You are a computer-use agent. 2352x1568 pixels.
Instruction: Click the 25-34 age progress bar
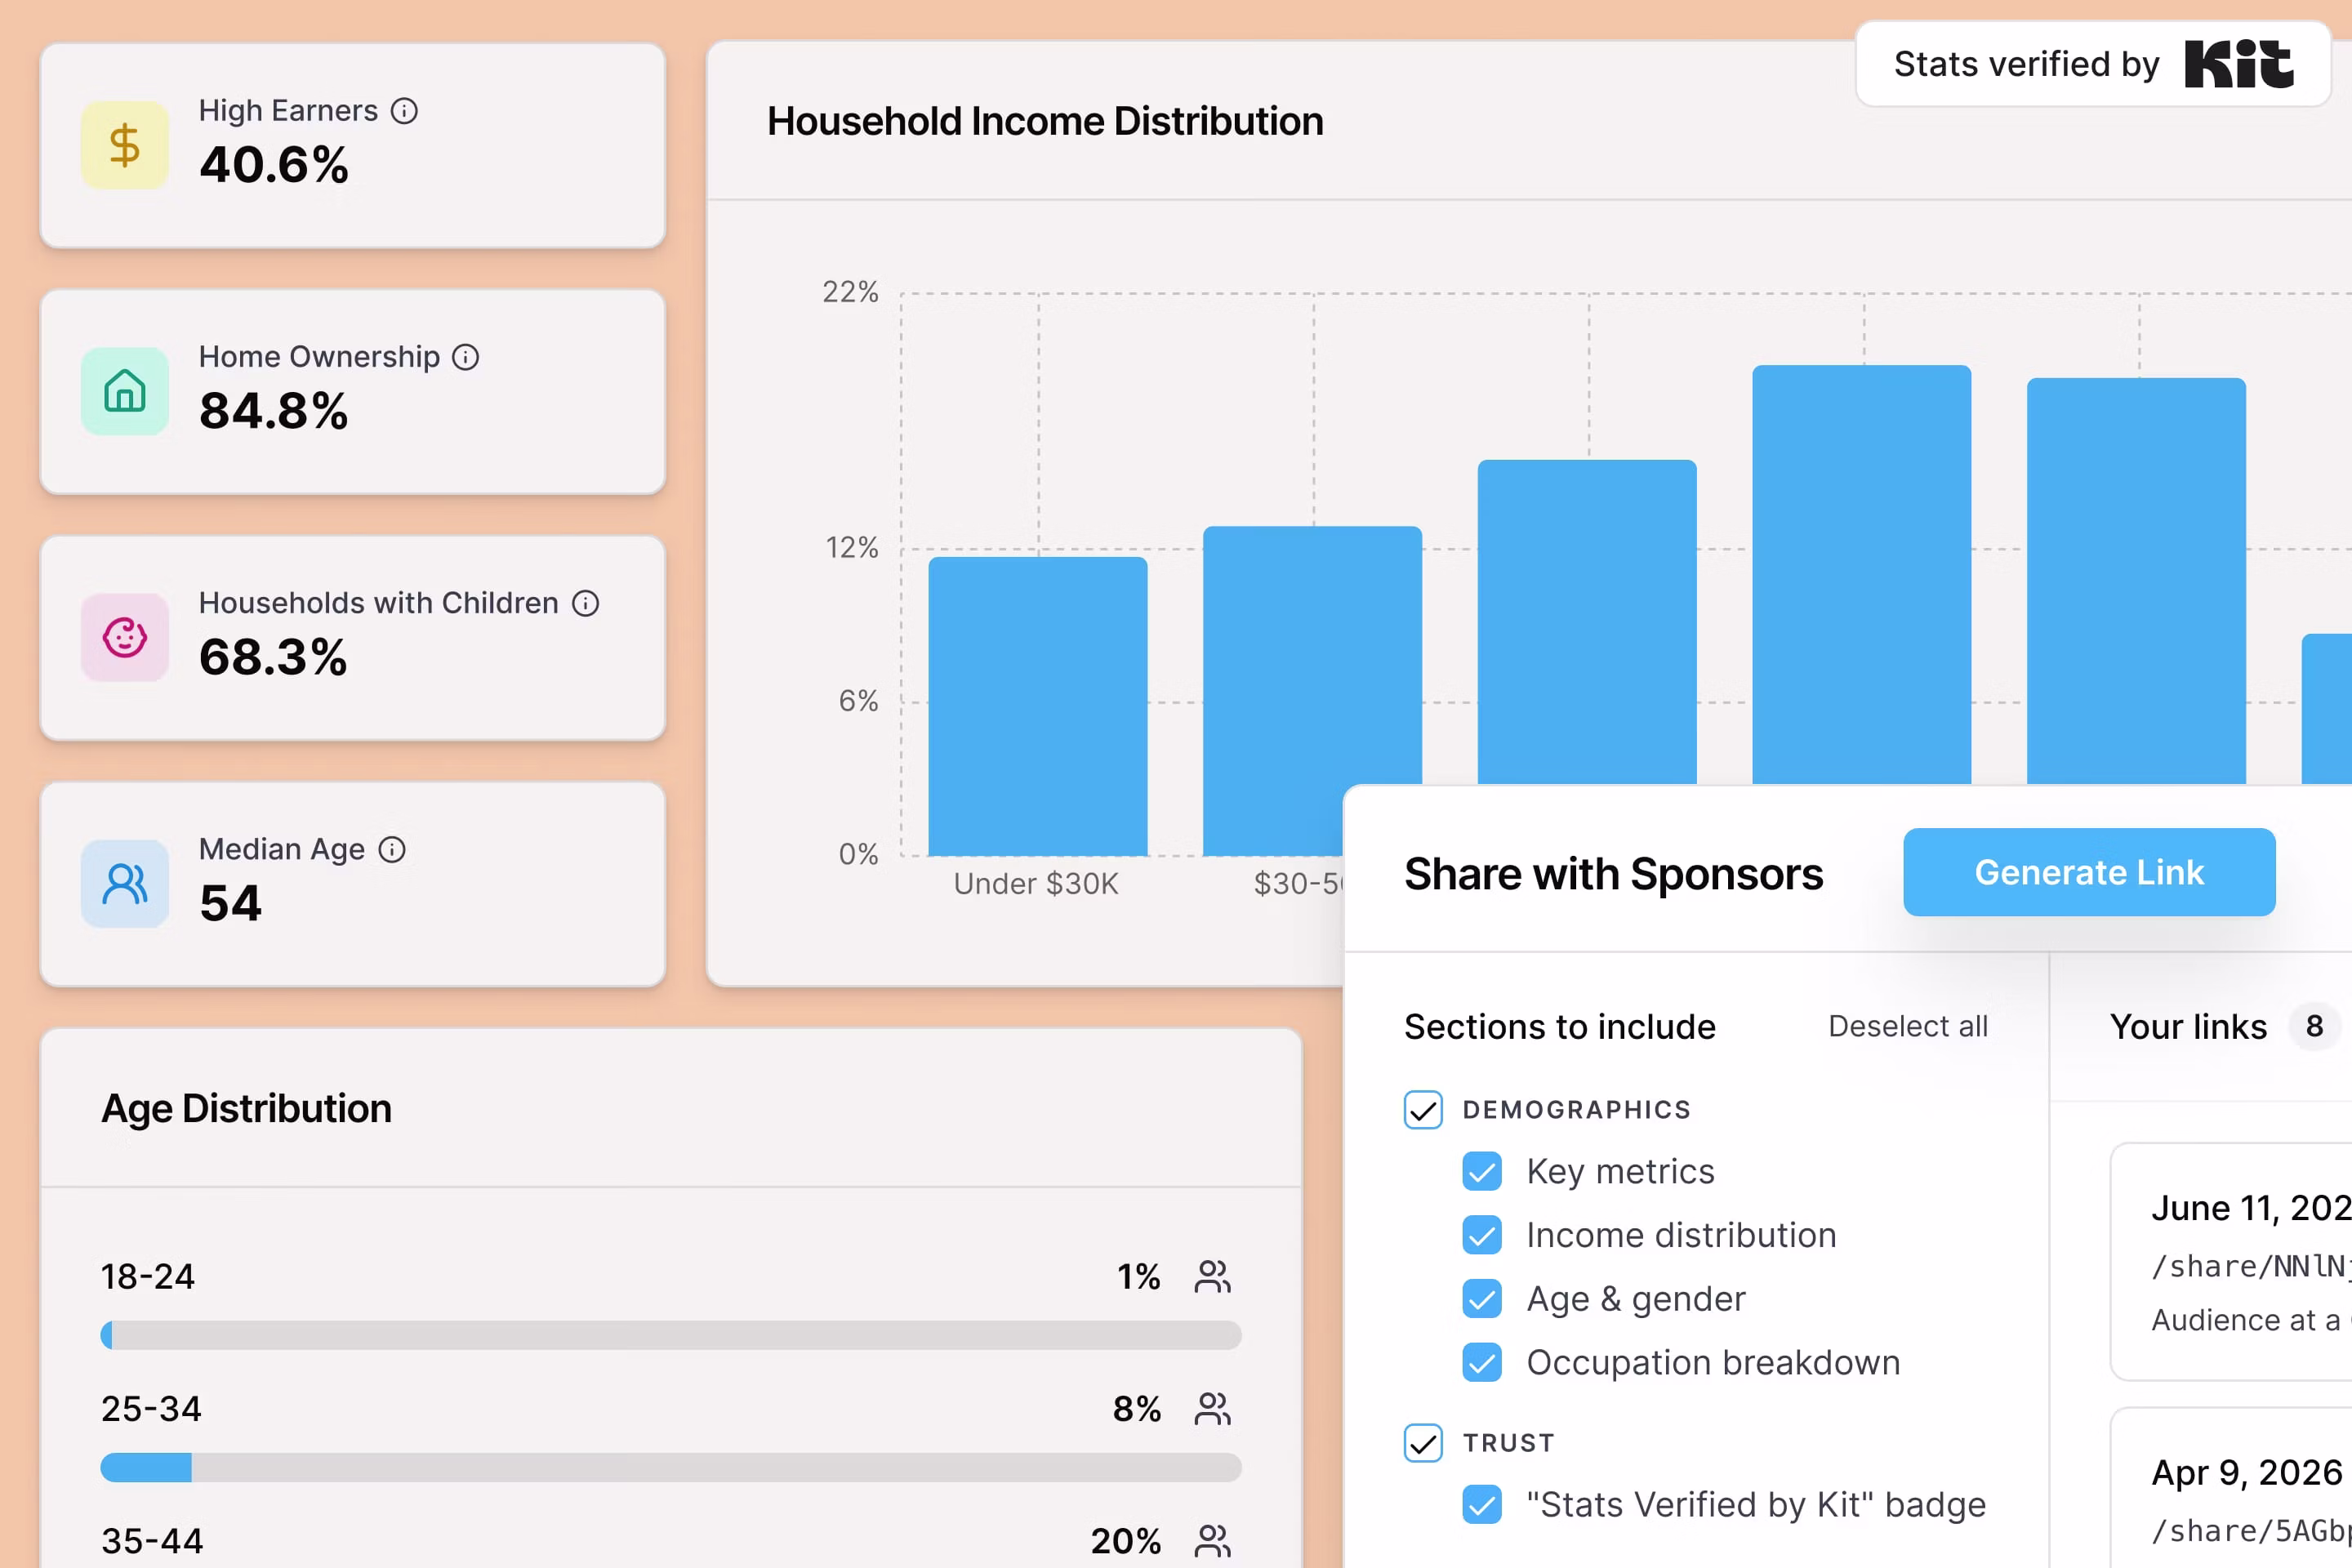click(671, 1468)
